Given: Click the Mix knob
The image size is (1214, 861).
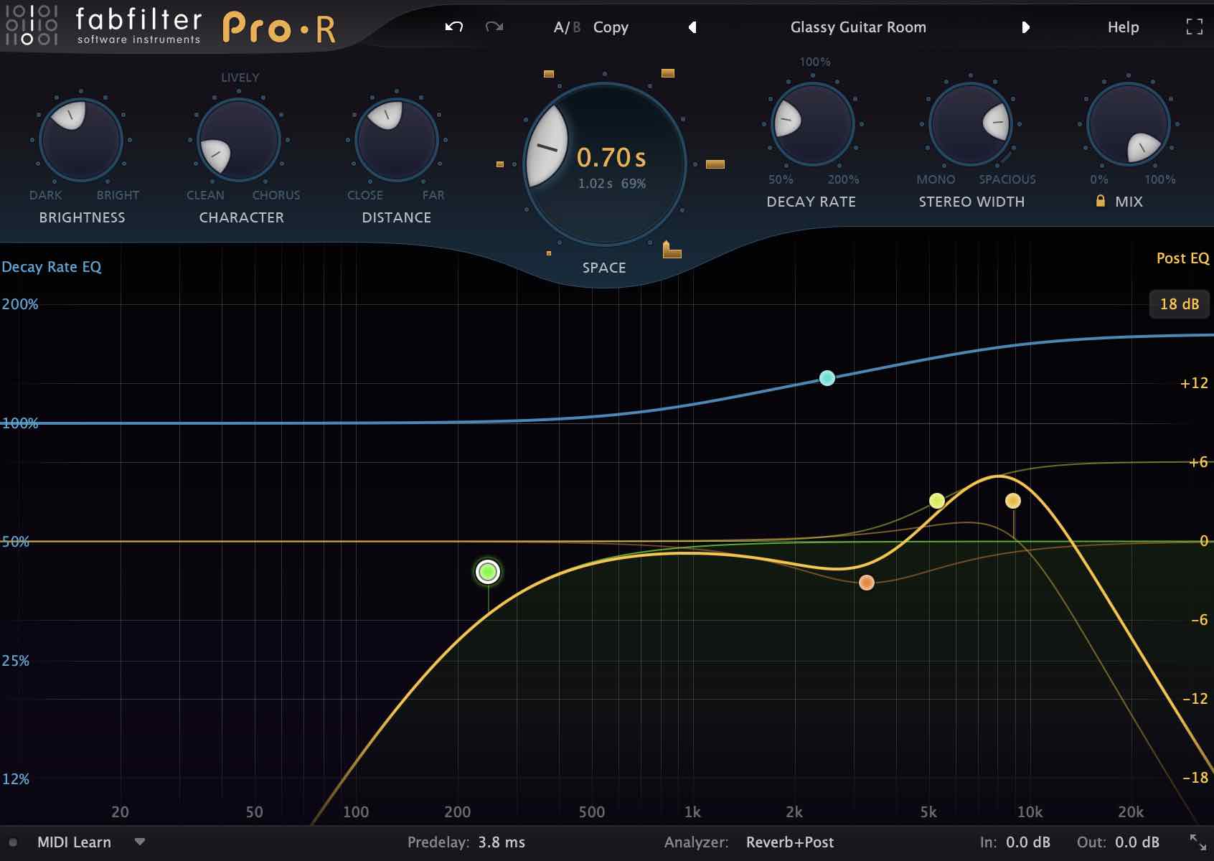Looking at the screenshot, I should coord(1129,123).
